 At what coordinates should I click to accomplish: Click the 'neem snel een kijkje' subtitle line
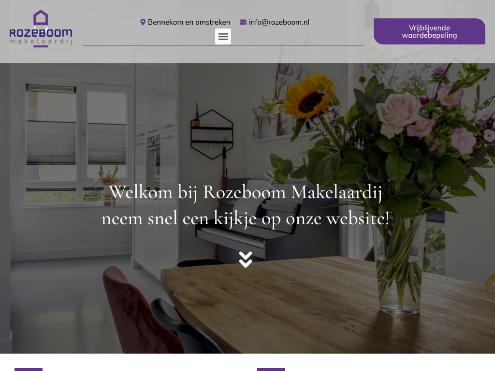[x=246, y=218]
